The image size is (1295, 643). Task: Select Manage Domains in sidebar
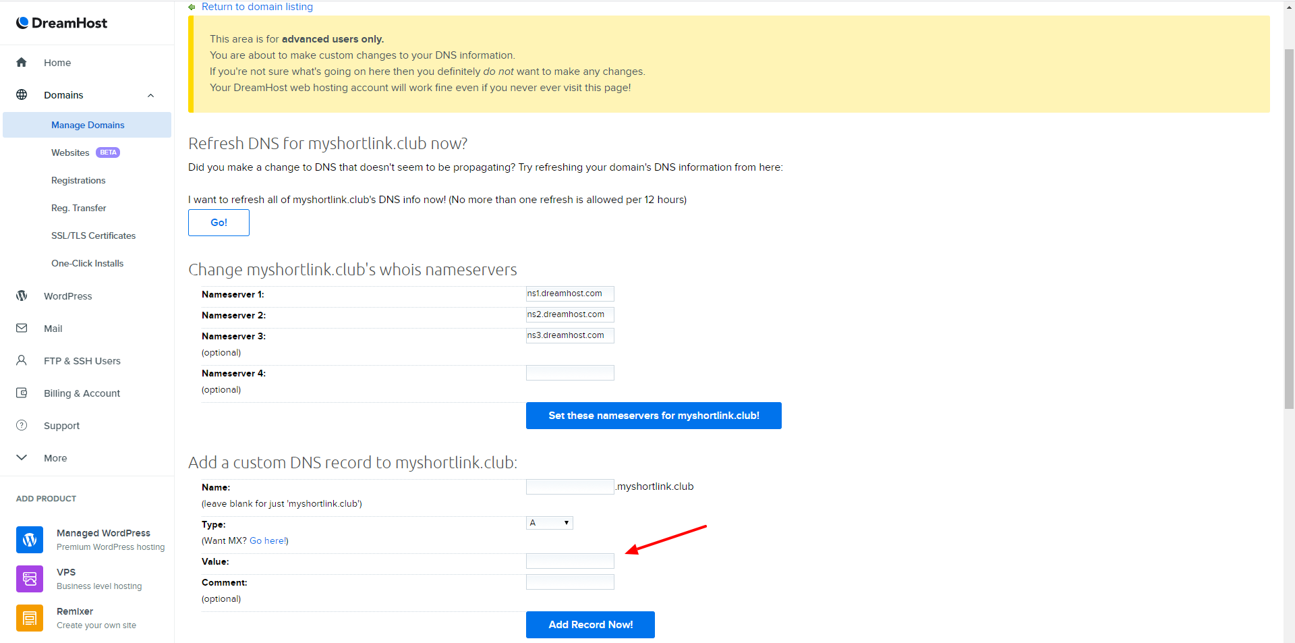[87, 125]
